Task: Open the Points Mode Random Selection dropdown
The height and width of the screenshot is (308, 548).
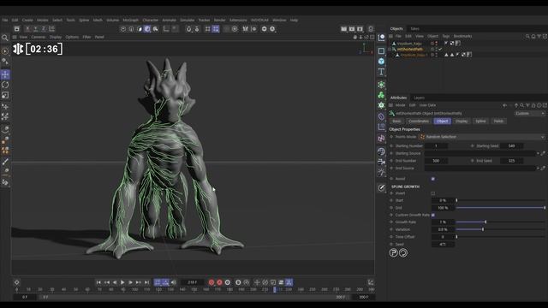Action: [x=482, y=137]
